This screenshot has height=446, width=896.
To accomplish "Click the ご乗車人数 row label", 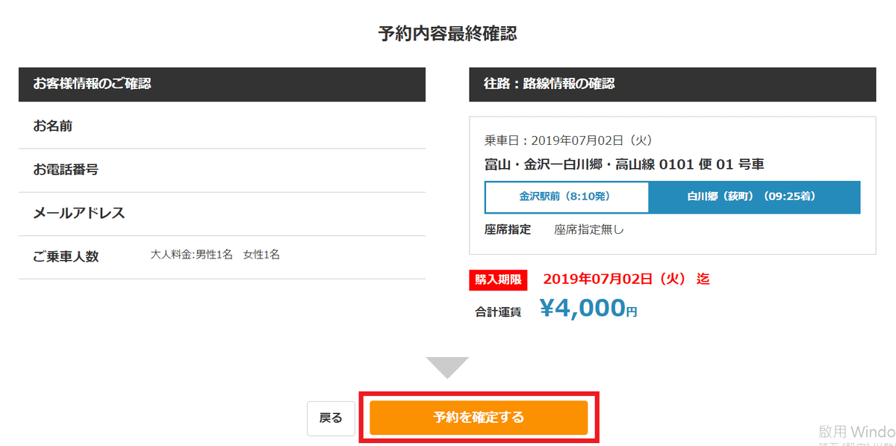I will [x=66, y=256].
